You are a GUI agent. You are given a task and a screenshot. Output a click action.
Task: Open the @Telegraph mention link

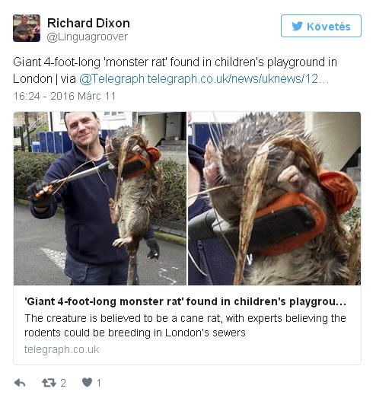(112, 79)
